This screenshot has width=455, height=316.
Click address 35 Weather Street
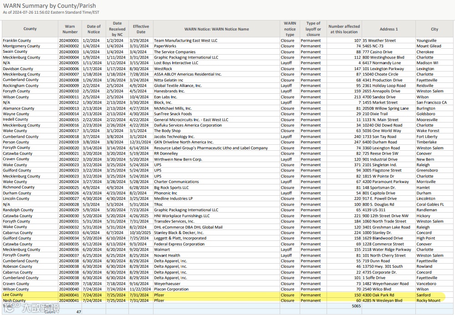pos(379,41)
